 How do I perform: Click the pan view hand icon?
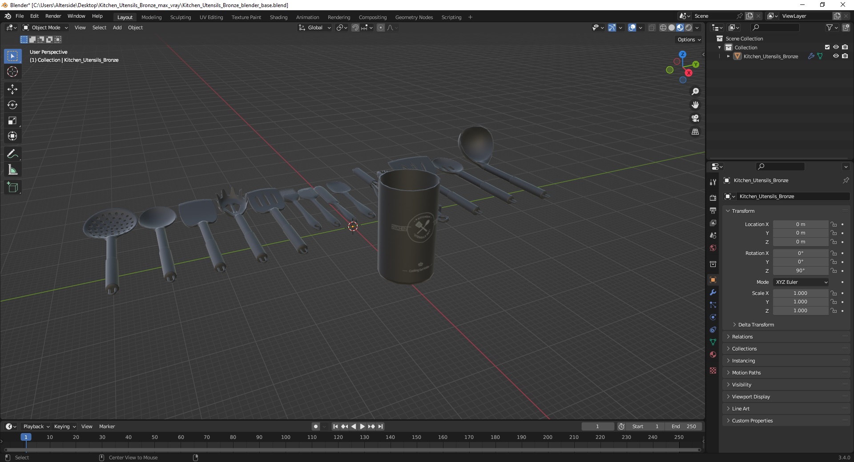[x=695, y=105]
